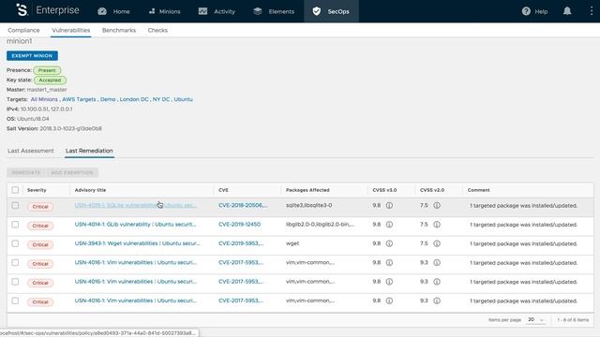Viewport: 600px width, 337px height.
Task: Select all rows with header checkbox
Action: [x=15, y=190]
